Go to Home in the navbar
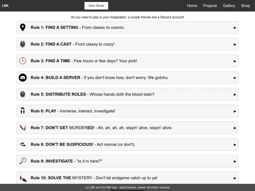Image resolution: width=255 pixels, height=191 pixels. pos(192,6)
